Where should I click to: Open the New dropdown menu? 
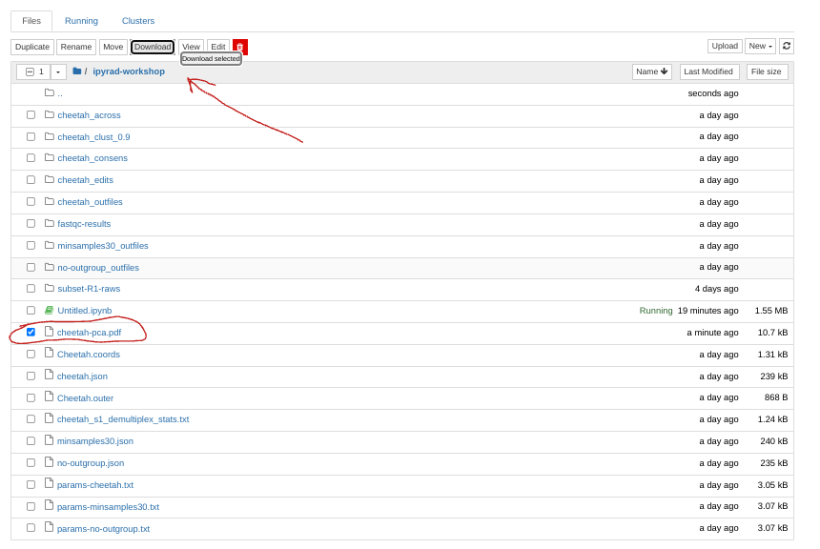coord(760,46)
